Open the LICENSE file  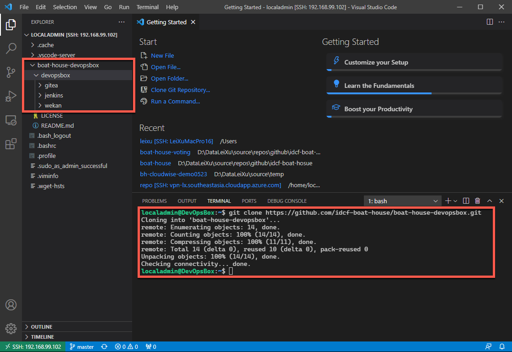[77, 116]
